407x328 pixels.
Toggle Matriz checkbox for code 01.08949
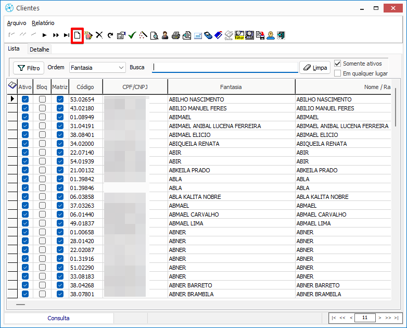tap(60, 117)
